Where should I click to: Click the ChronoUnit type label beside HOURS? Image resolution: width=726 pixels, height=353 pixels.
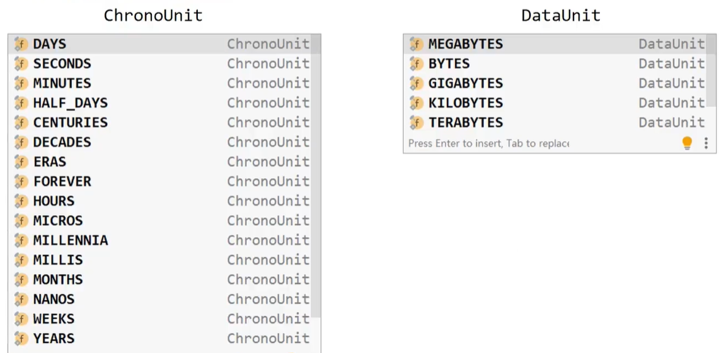(x=268, y=201)
